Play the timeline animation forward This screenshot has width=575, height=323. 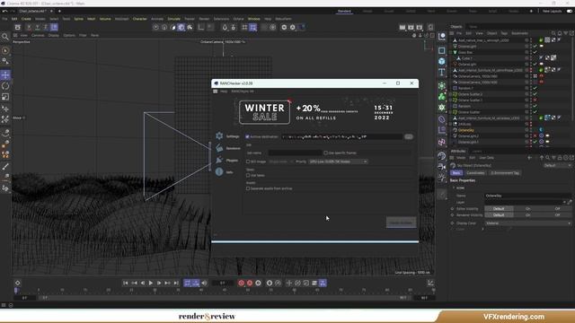pyautogui.click(x=151, y=284)
